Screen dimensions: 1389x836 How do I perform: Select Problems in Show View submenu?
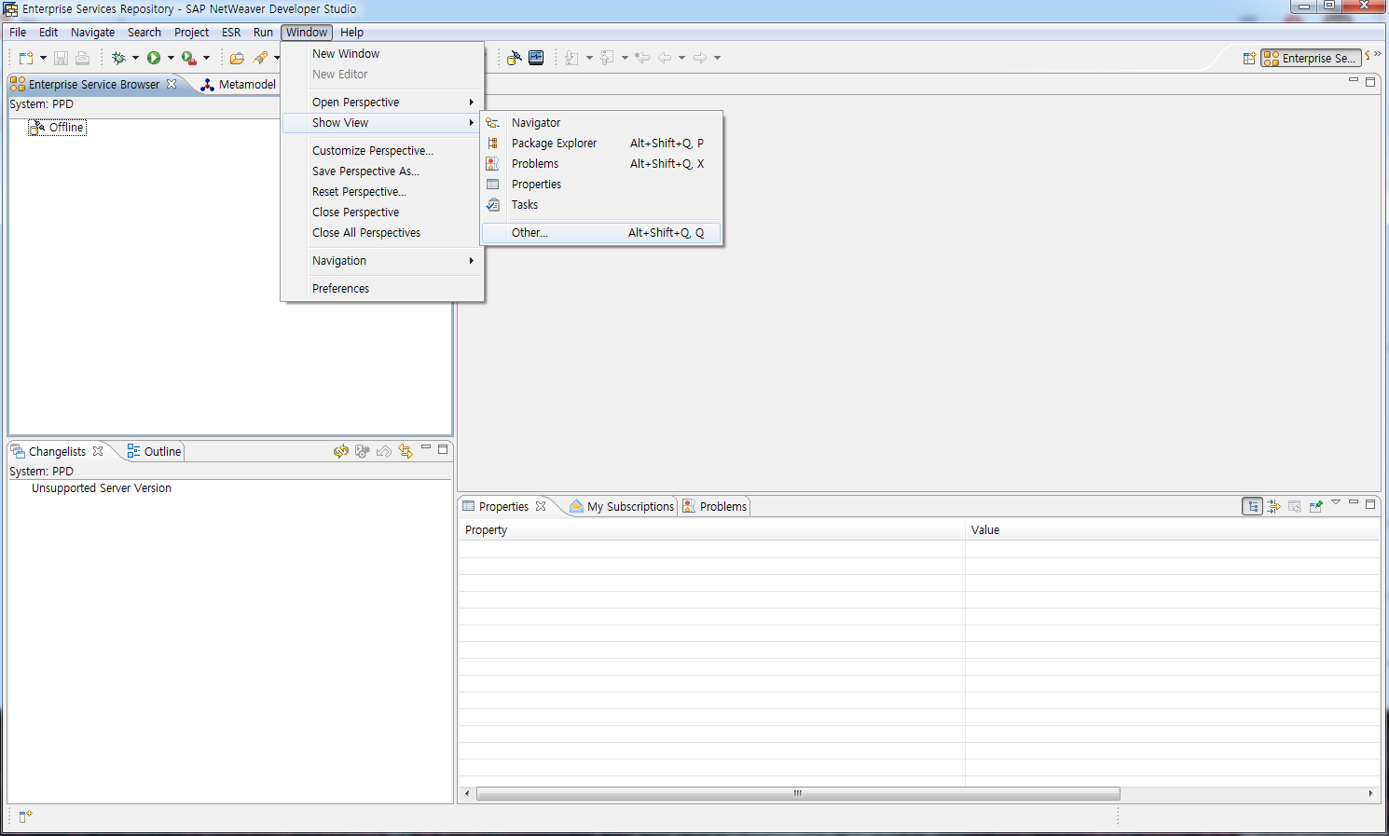tap(601, 164)
